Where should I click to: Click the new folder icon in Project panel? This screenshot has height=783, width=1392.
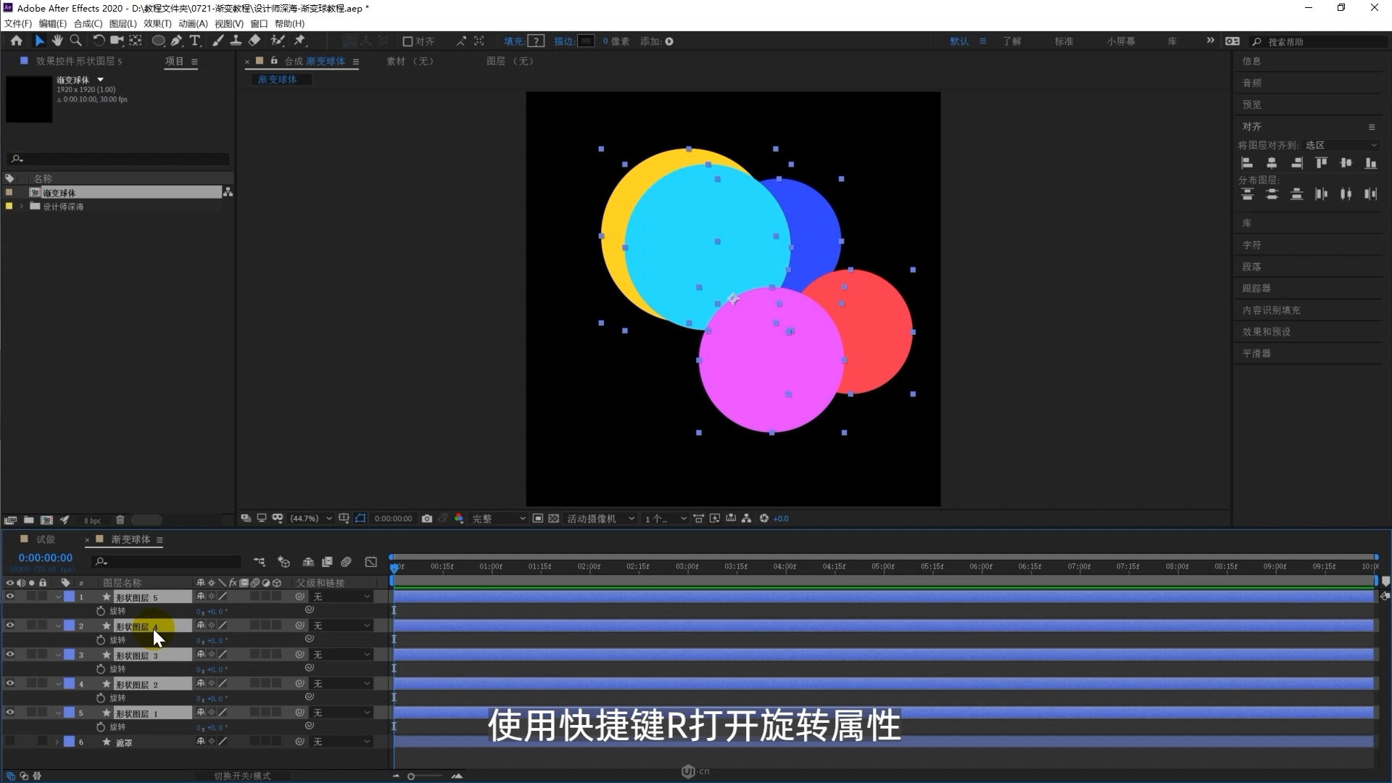(x=28, y=520)
